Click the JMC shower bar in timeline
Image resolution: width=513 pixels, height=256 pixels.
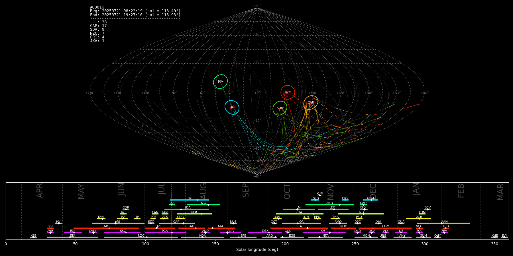pyautogui.click(x=106, y=228)
